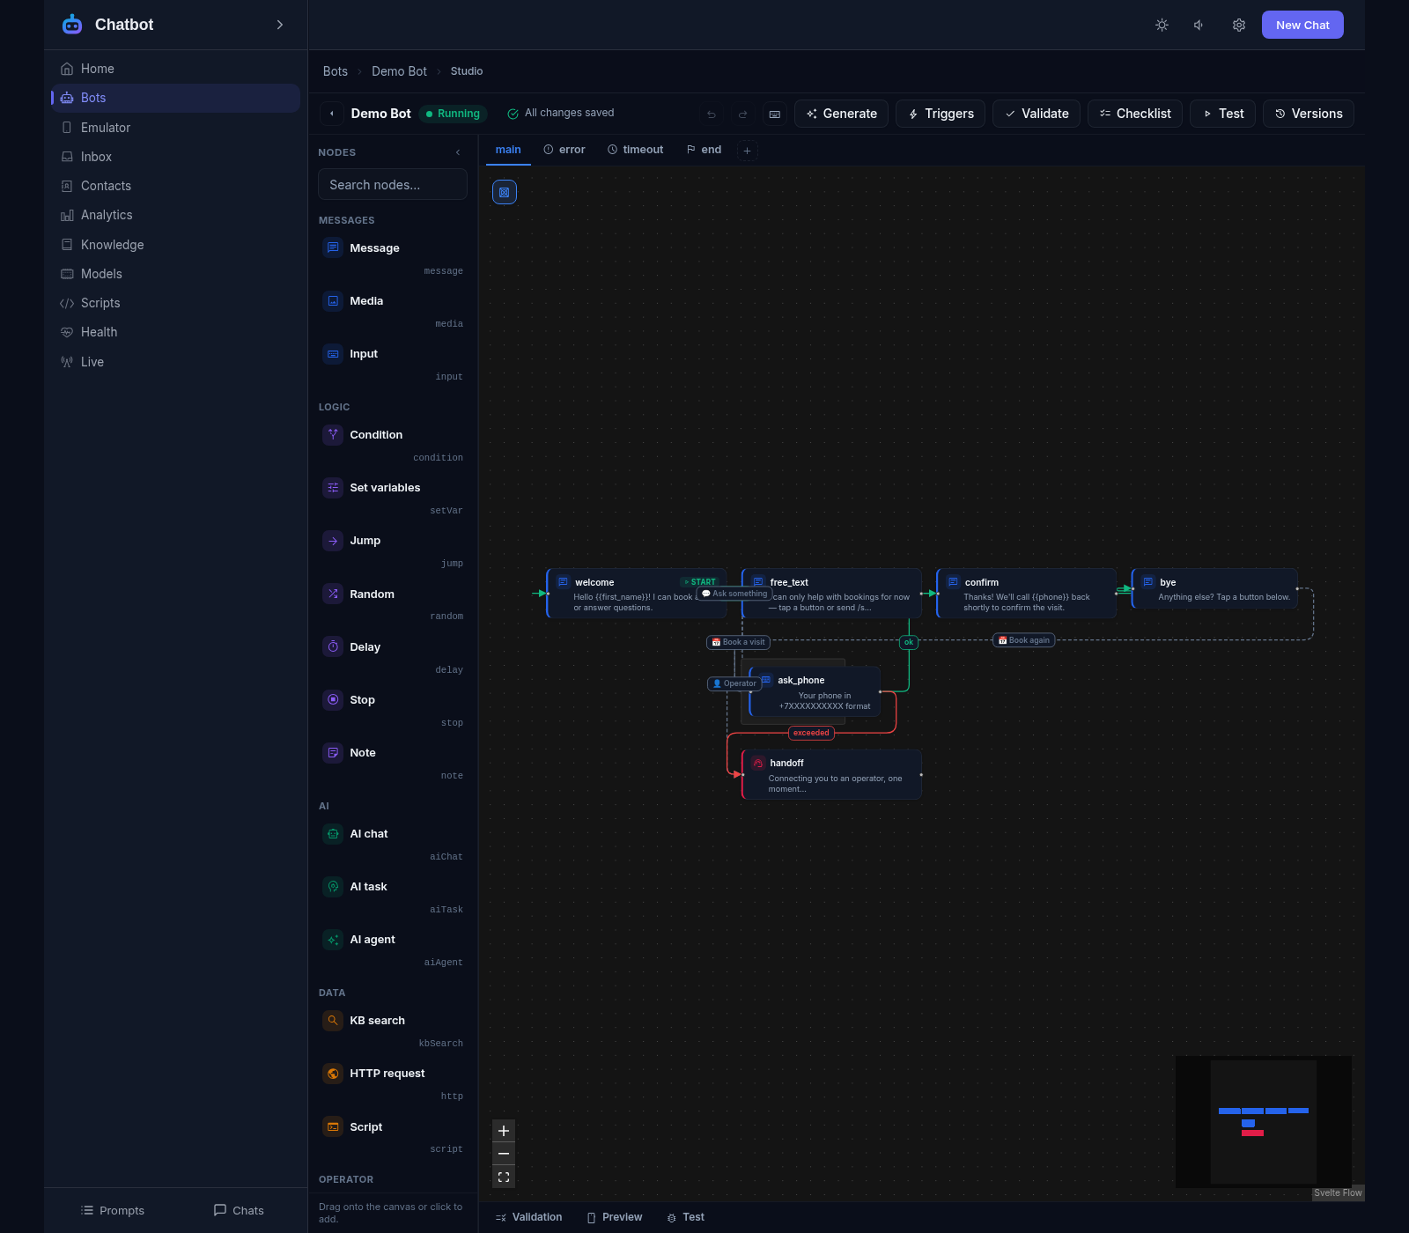Zoom out on the canvas
This screenshot has width=1409, height=1233.
tap(504, 1154)
